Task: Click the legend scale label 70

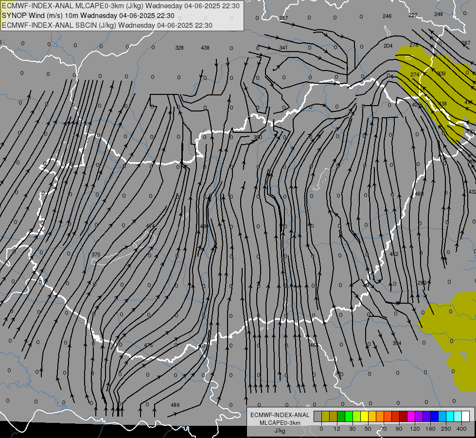Action: 384,429
